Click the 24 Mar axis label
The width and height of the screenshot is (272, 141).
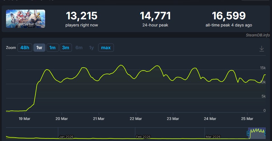point(210,119)
